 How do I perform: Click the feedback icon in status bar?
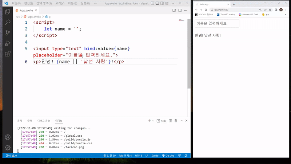179,156
